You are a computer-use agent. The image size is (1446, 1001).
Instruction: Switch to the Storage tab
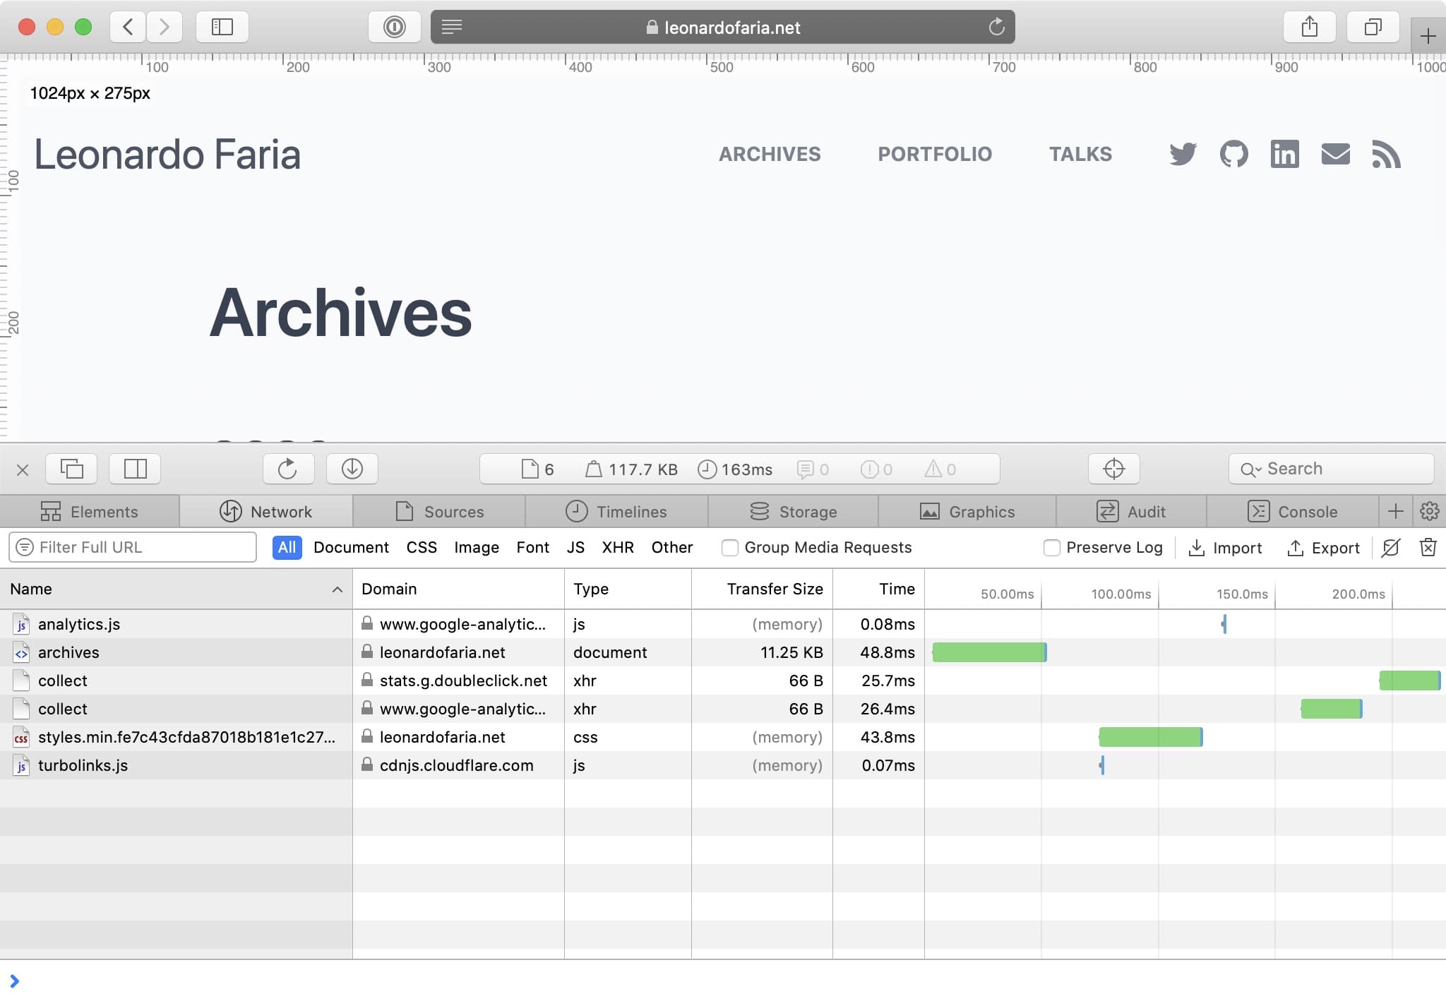click(793, 512)
